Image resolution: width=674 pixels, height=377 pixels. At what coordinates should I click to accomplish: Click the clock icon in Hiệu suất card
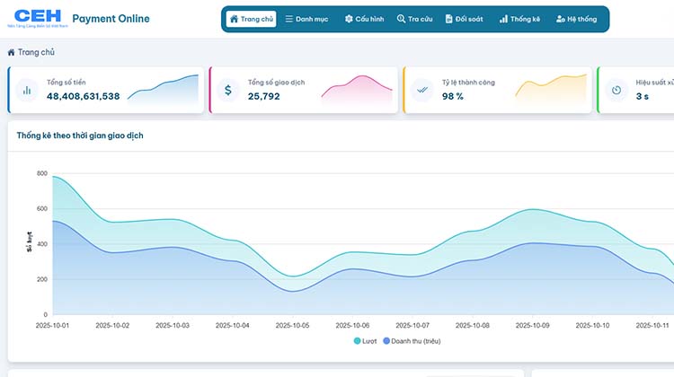[616, 90]
